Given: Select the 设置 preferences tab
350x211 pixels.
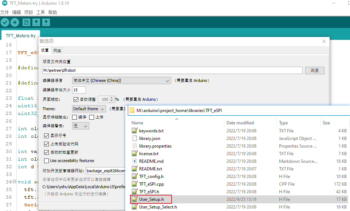Looking at the screenshot, I should 45,50.
